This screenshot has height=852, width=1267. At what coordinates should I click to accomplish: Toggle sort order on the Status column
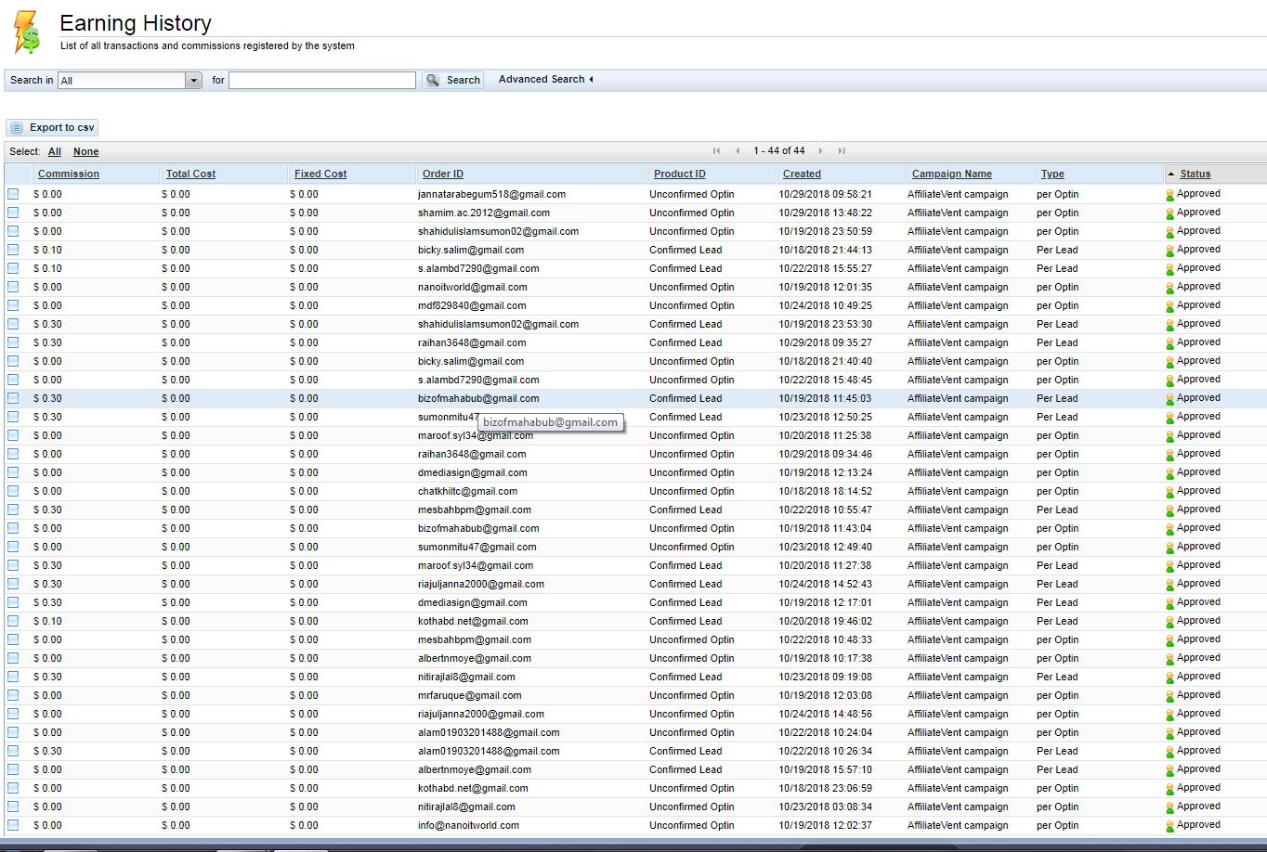point(1195,174)
